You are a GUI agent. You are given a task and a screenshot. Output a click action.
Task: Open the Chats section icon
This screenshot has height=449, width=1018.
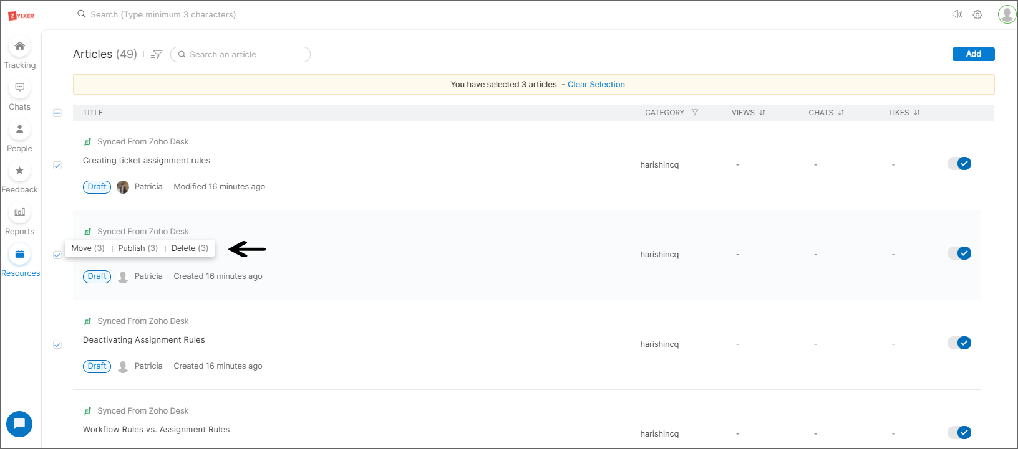[20, 88]
